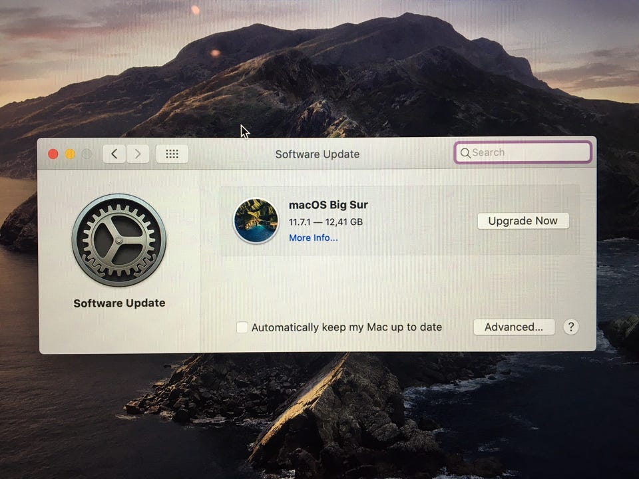The width and height of the screenshot is (639, 479).
Task: Click the magnifier icon in Search field
Action: point(465,153)
